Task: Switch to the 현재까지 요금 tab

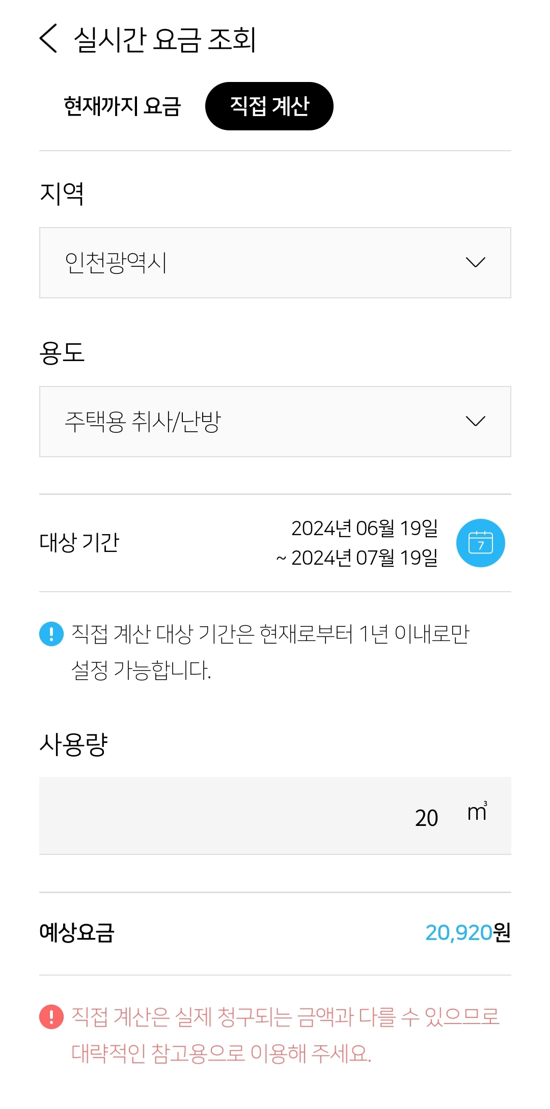Action: [122, 106]
